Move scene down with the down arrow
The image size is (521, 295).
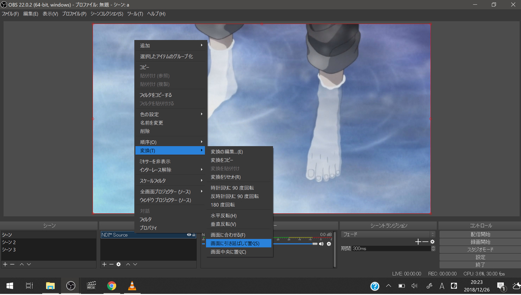(x=29, y=264)
